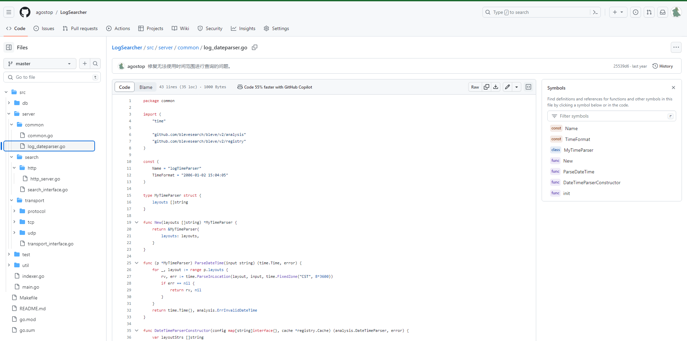Open your pull requests icon in header
This screenshot has height=341, width=687.
click(x=649, y=12)
